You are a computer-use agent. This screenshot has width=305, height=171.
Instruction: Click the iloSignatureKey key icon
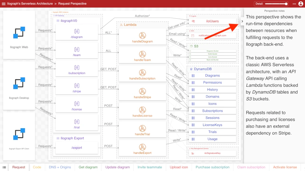point(193,153)
